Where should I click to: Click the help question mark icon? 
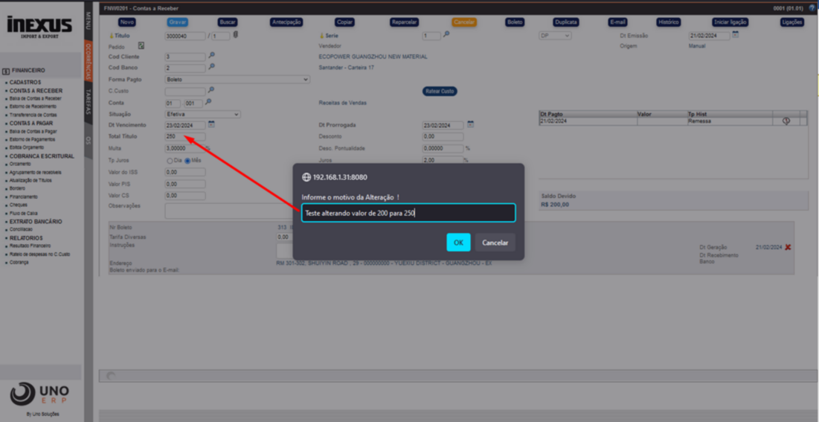812,8
